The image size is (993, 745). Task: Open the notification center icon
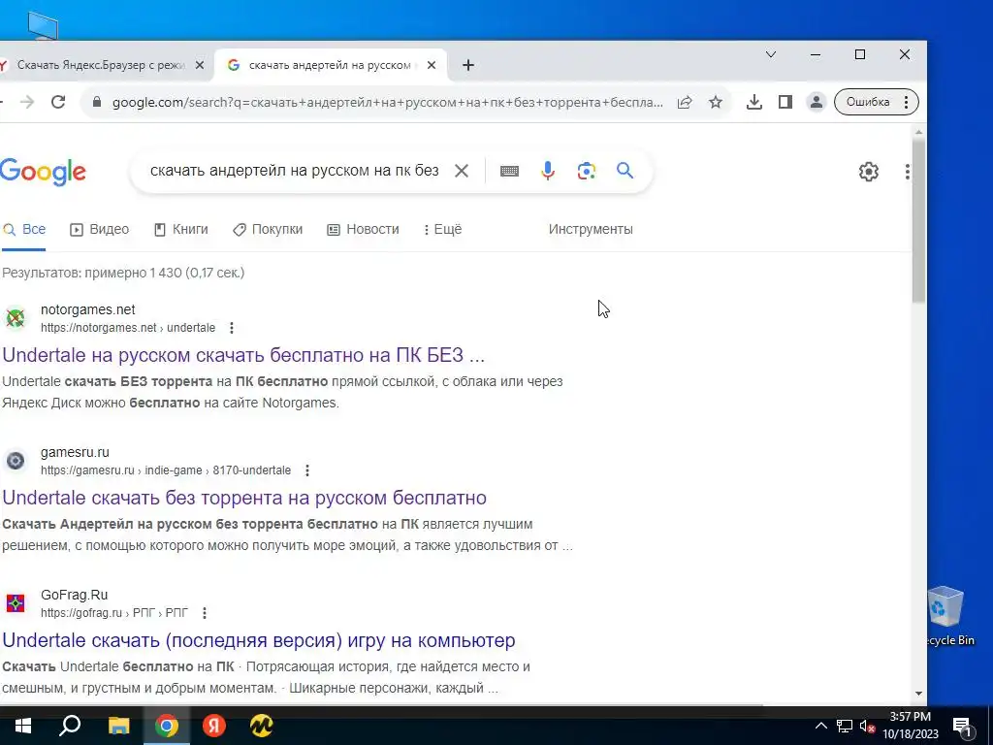pos(963,726)
